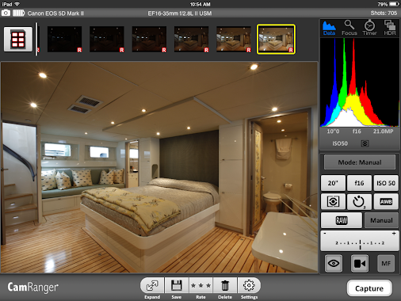Click the Capture button
The width and height of the screenshot is (401, 301).
(x=369, y=288)
